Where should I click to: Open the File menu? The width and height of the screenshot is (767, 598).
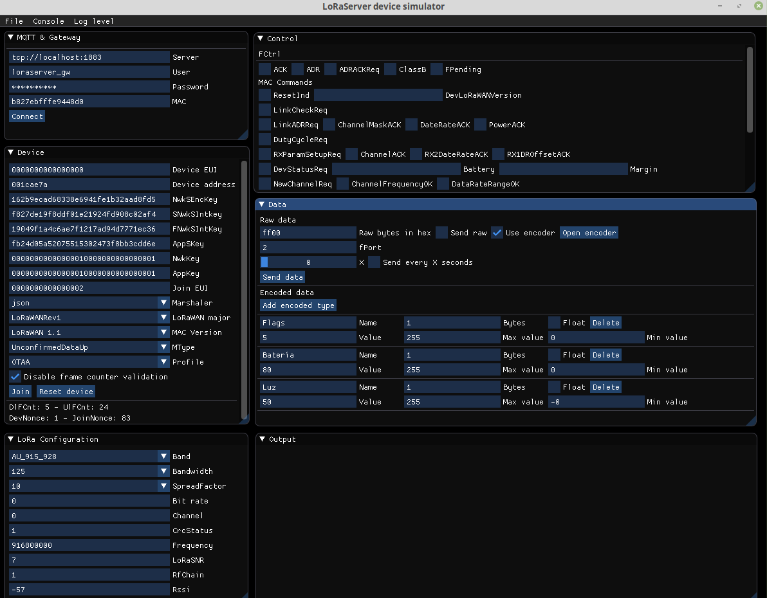click(x=14, y=21)
